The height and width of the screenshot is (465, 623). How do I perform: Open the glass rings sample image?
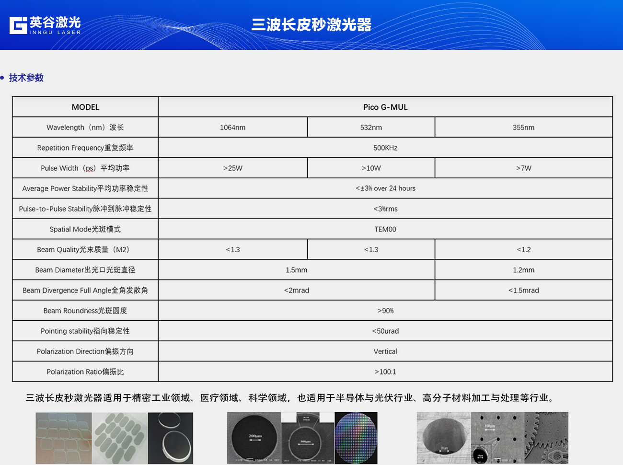171,438
